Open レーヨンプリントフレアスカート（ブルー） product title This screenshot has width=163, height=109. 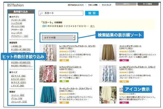tap(137, 67)
